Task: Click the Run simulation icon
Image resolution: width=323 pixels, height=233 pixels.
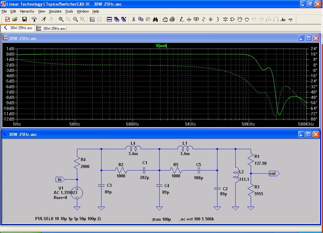Action: pyautogui.click(x=44, y=19)
